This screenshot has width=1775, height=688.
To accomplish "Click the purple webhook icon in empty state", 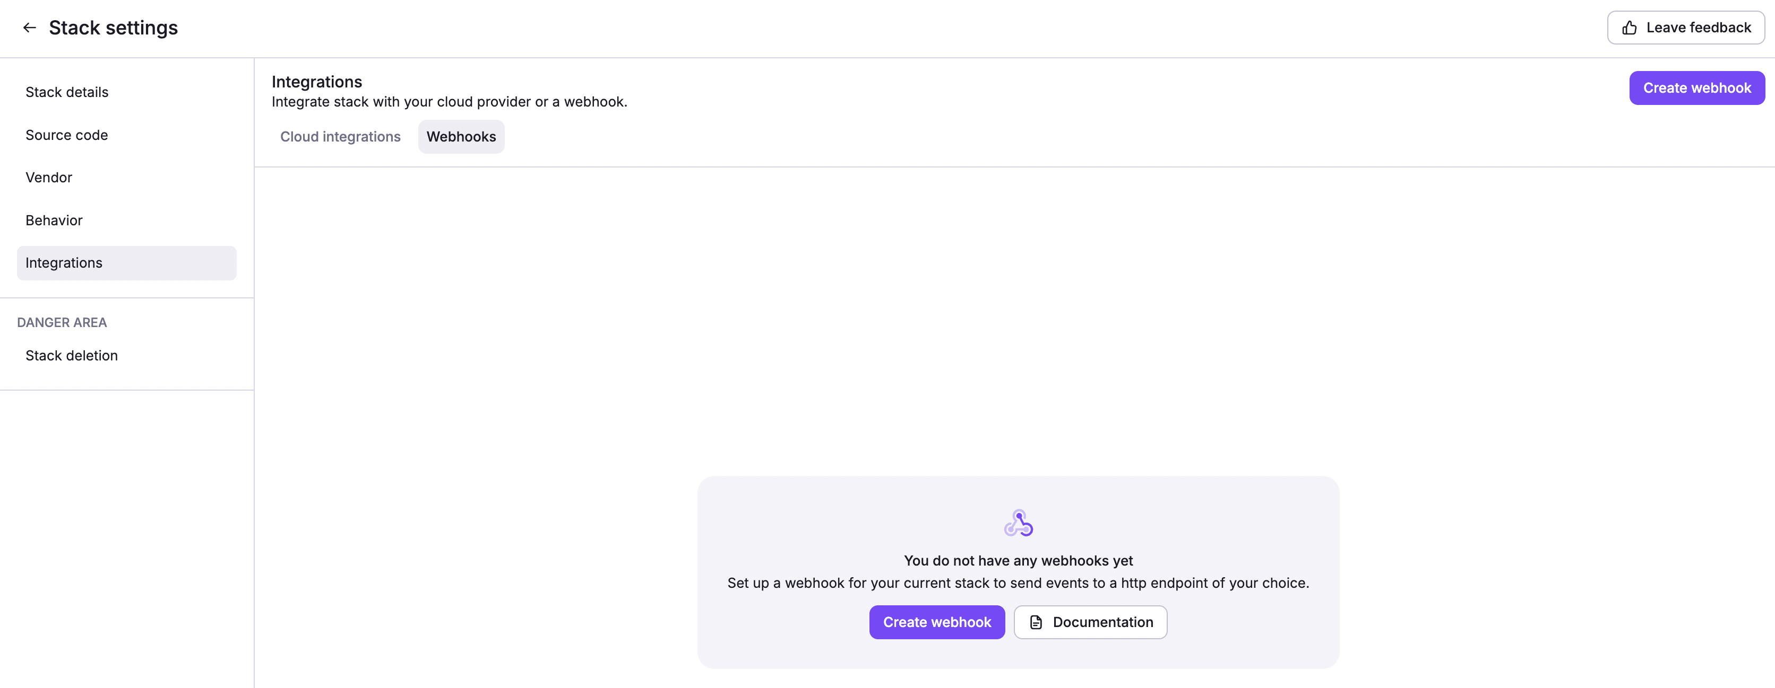I will 1018,523.
